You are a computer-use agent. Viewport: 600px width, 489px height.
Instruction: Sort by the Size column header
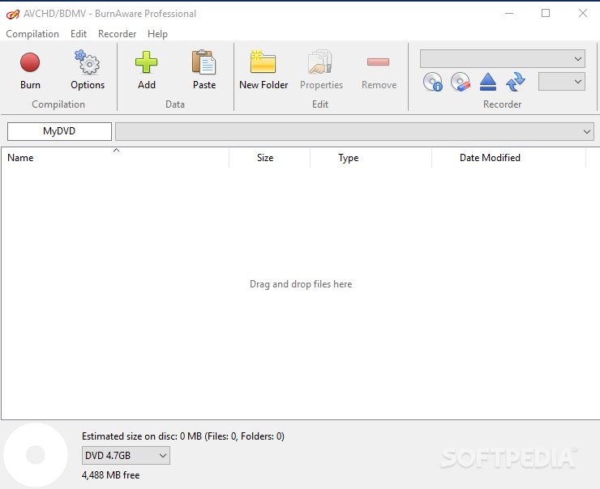(x=270, y=158)
